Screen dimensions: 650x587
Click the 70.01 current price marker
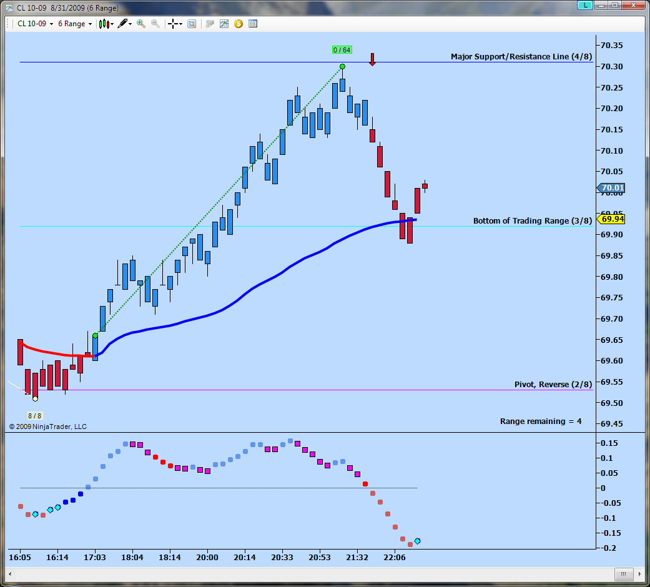tap(611, 188)
